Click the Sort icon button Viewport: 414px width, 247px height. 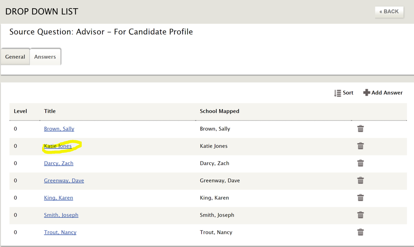pos(344,93)
